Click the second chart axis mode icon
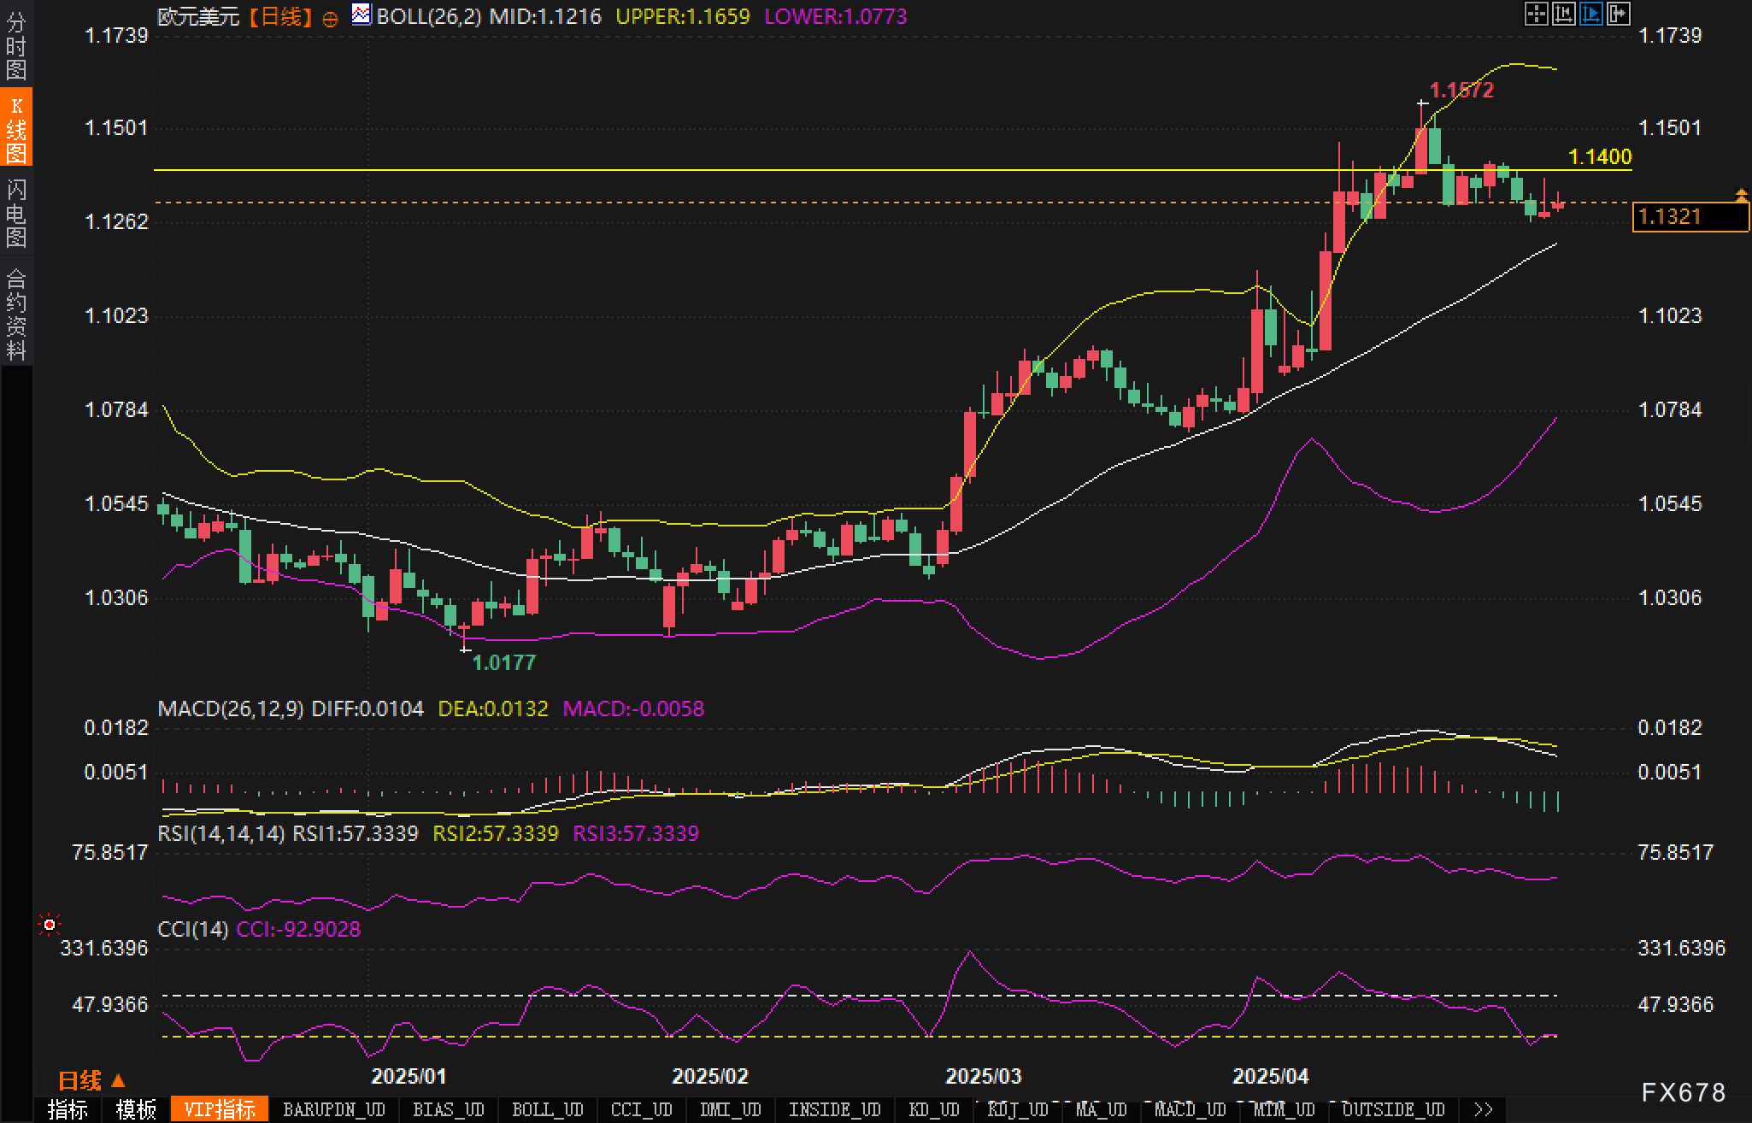This screenshot has height=1123, width=1752. click(x=1563, y=14)
